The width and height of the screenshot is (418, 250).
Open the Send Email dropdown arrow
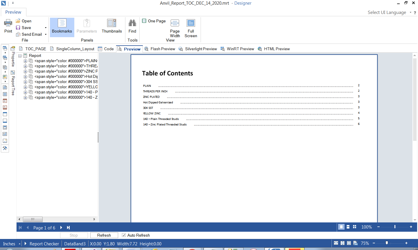point(46,35)
